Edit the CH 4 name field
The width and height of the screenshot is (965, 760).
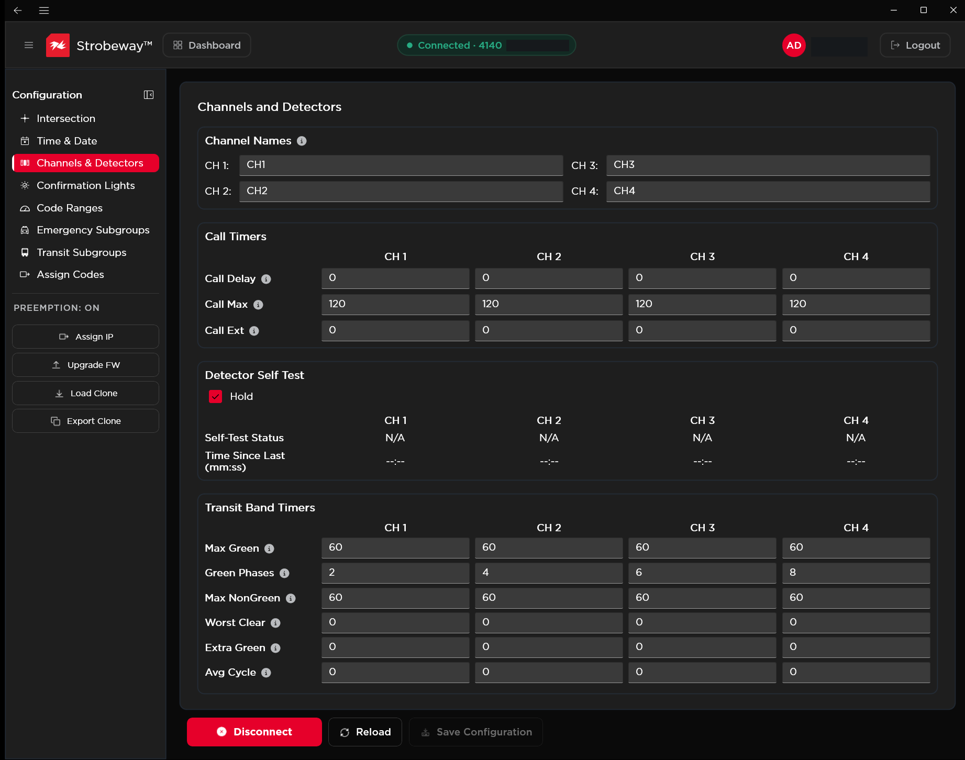[768, 191]
